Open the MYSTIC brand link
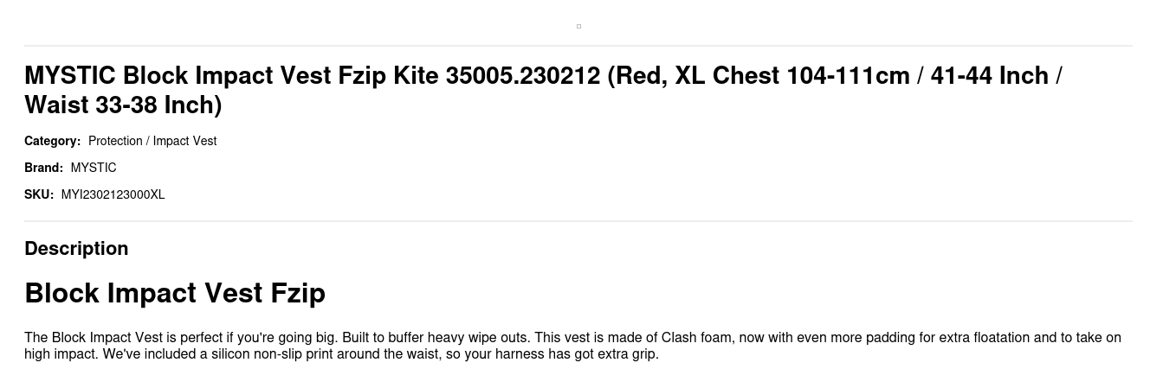The height and width of the screenshot is (388, 1150). tap(94, 168)
